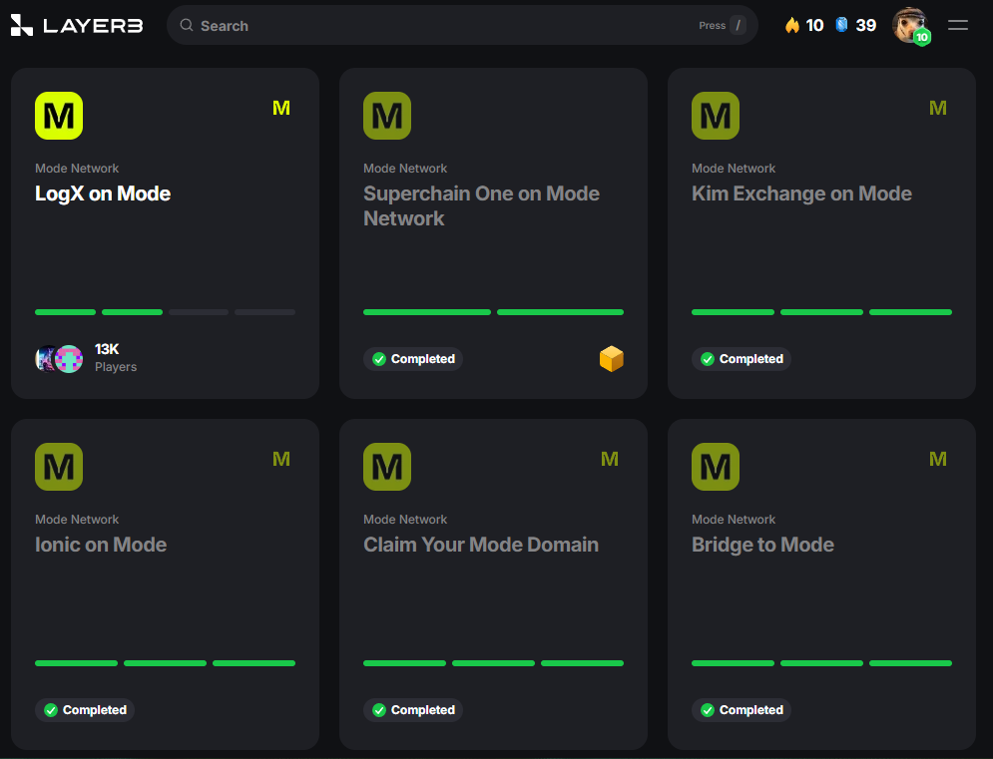Select the Ionic on Mode quest title
993x759 pixels.
[x=101, y=545]
